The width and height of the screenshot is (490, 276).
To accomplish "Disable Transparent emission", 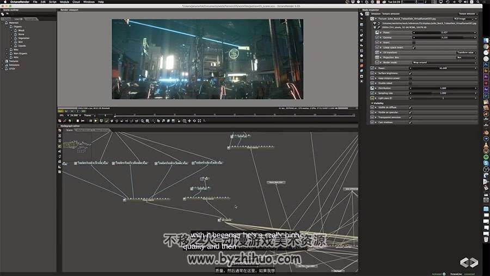I will (x=411, y=117).
